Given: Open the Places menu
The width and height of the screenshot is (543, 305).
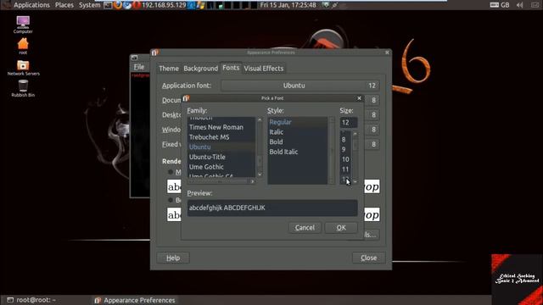Looking at the screenshot, I should click(64, 5).
